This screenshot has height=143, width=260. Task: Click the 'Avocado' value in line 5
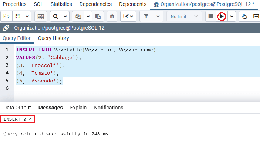click(42, 81)
